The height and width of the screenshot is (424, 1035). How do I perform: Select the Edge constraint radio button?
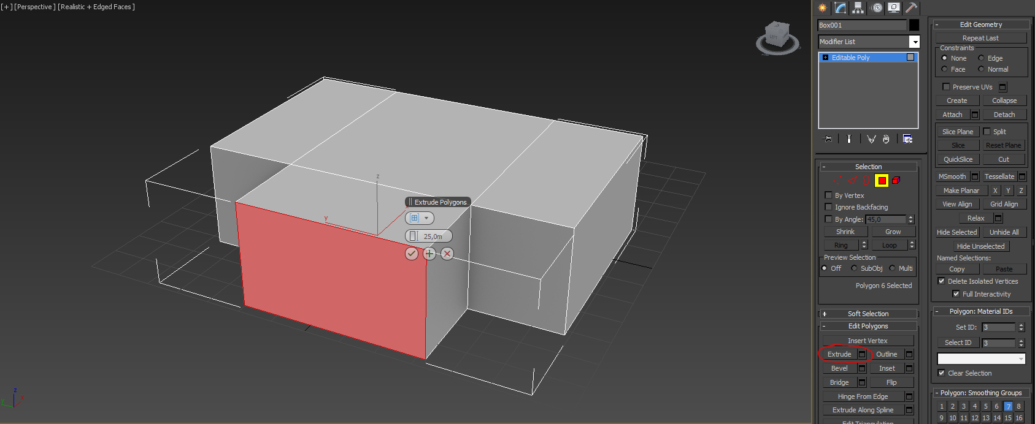click(x=981, y=58)
